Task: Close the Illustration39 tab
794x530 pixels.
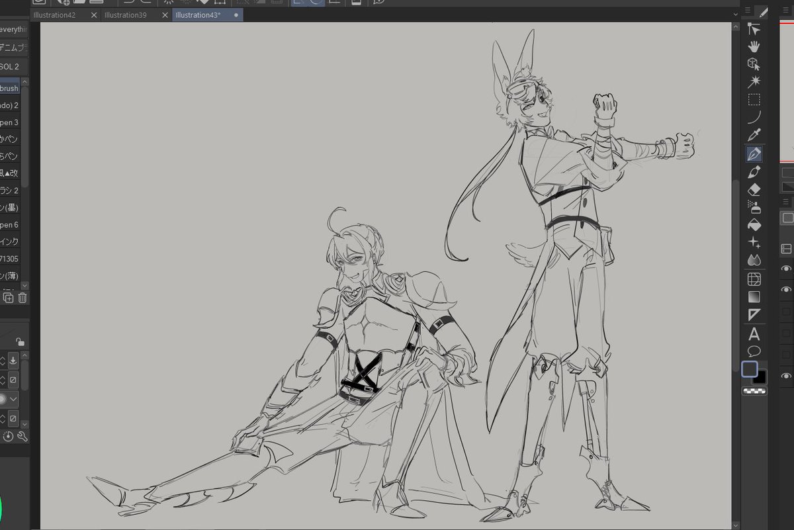Action: tap(165, 15)
